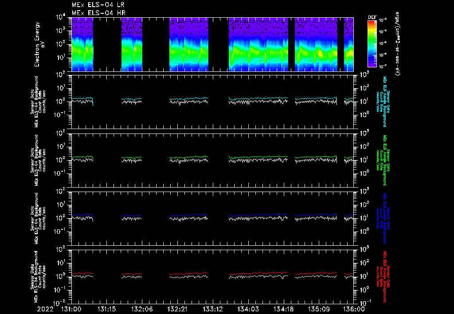Click the 10^1 tick on the Electron Energy axis
The image size is (454, 314).
coord(61,58)
